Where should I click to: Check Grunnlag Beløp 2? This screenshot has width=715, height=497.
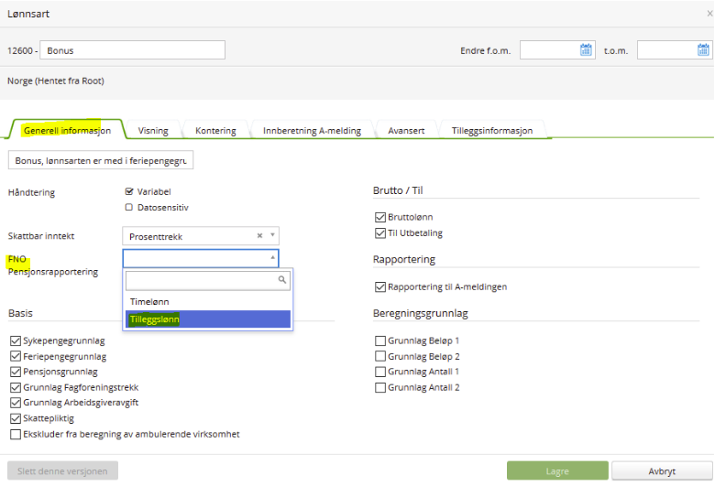[x=379, y=356]
